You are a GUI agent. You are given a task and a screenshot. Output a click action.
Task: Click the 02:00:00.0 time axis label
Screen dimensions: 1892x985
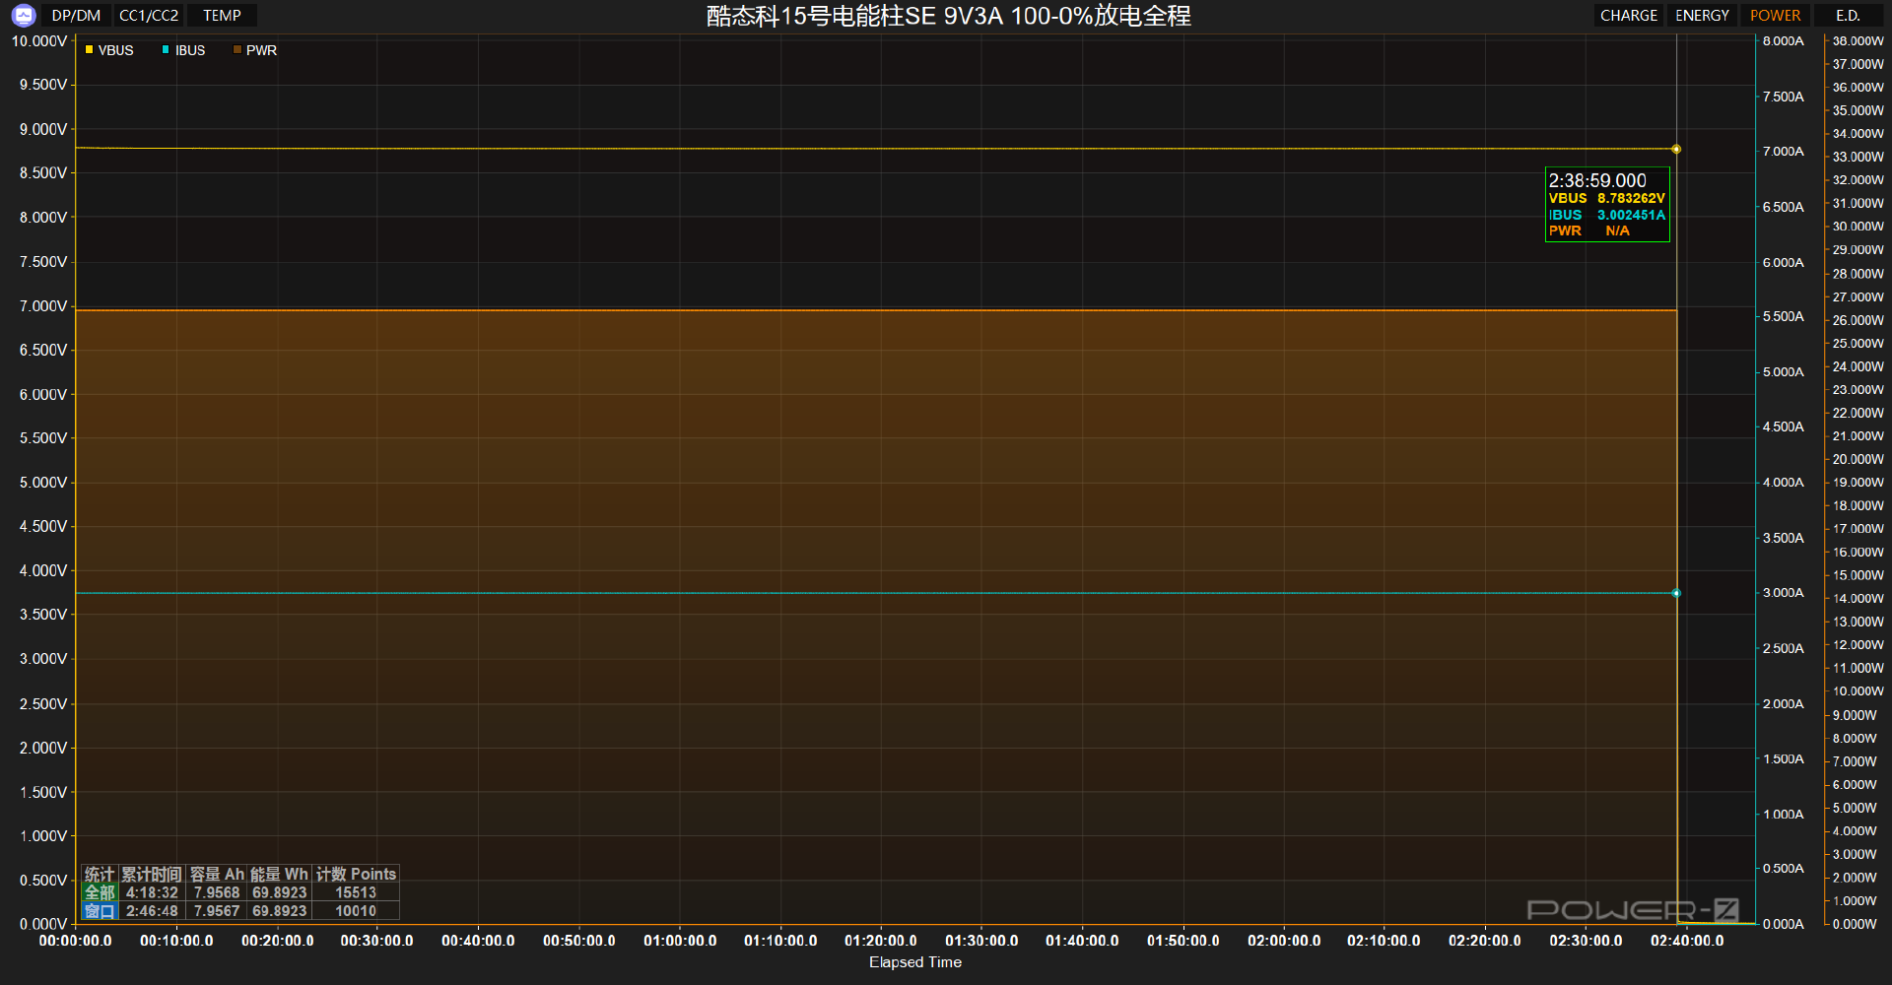1284,941
